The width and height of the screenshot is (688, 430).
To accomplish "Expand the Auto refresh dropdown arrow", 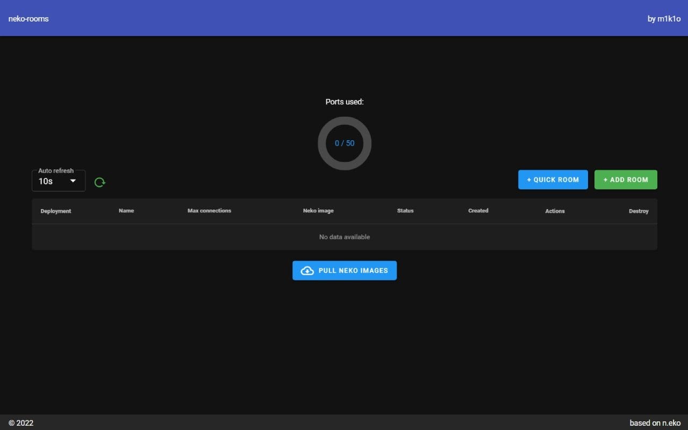I will pos(73,181).
